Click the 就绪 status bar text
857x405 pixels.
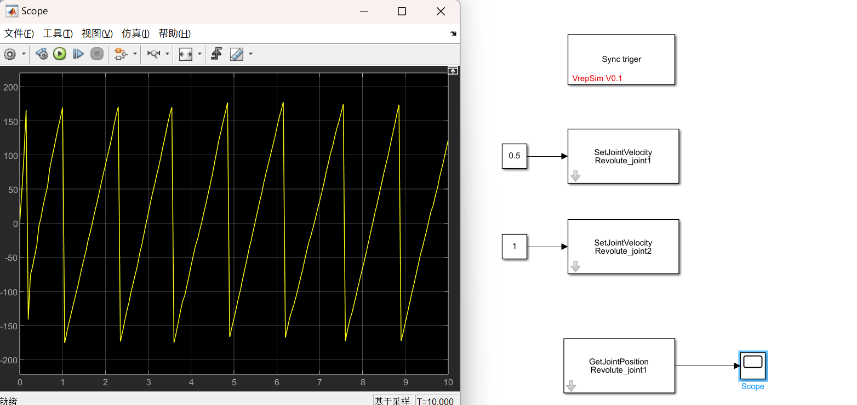(x=9, y=401)
